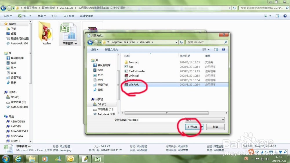Open the file type filter dropdown

tap(205, 120)
